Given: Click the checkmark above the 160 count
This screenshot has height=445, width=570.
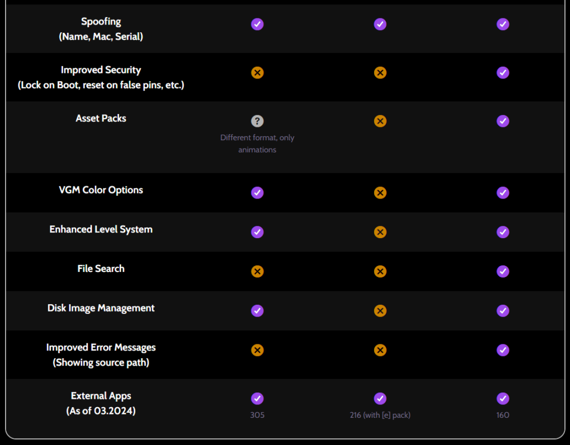Looking at the screenshot, I should click(x=503, y=398).
